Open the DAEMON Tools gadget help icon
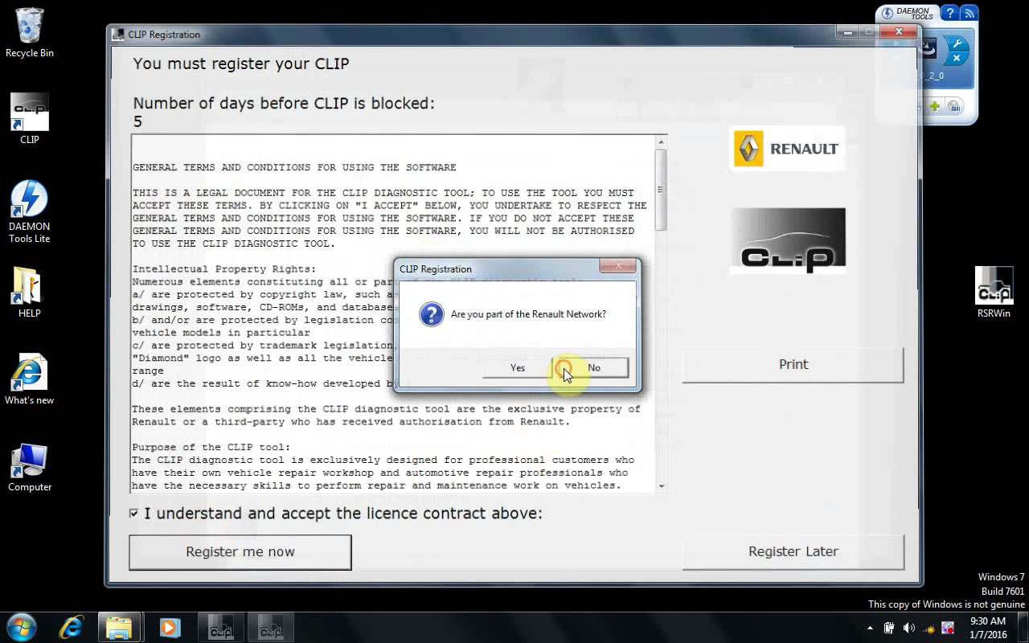The height and width of the screenshot is (643, 1029). (x=950, y=14)
